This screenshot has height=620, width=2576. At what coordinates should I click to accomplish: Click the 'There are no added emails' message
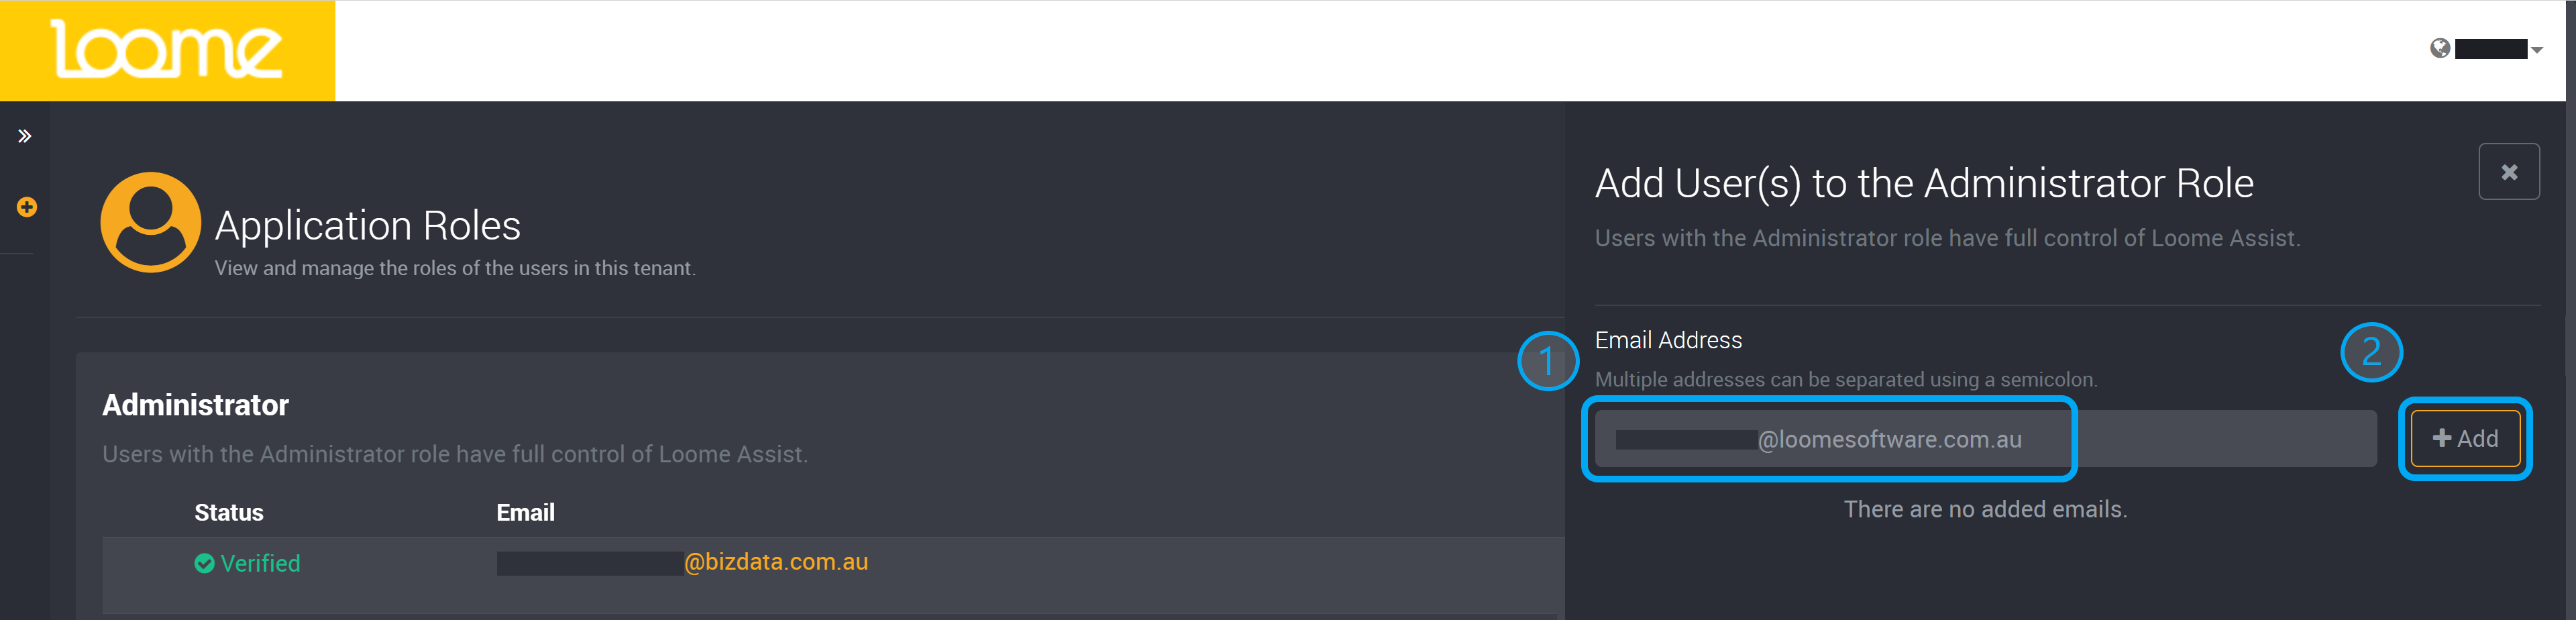click(1985, 509)
